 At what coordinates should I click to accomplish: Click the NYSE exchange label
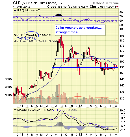[62, 3]
